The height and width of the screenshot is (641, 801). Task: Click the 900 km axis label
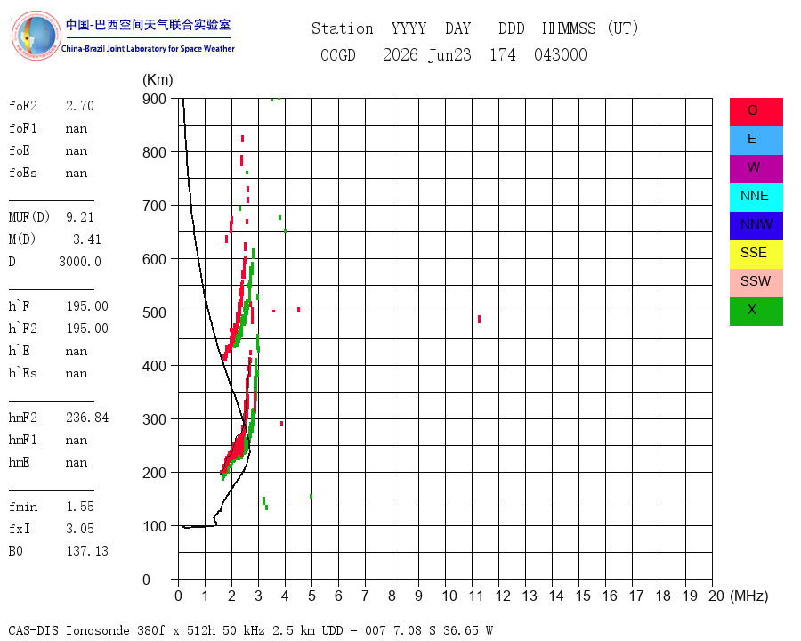click(x=154, y=99)
